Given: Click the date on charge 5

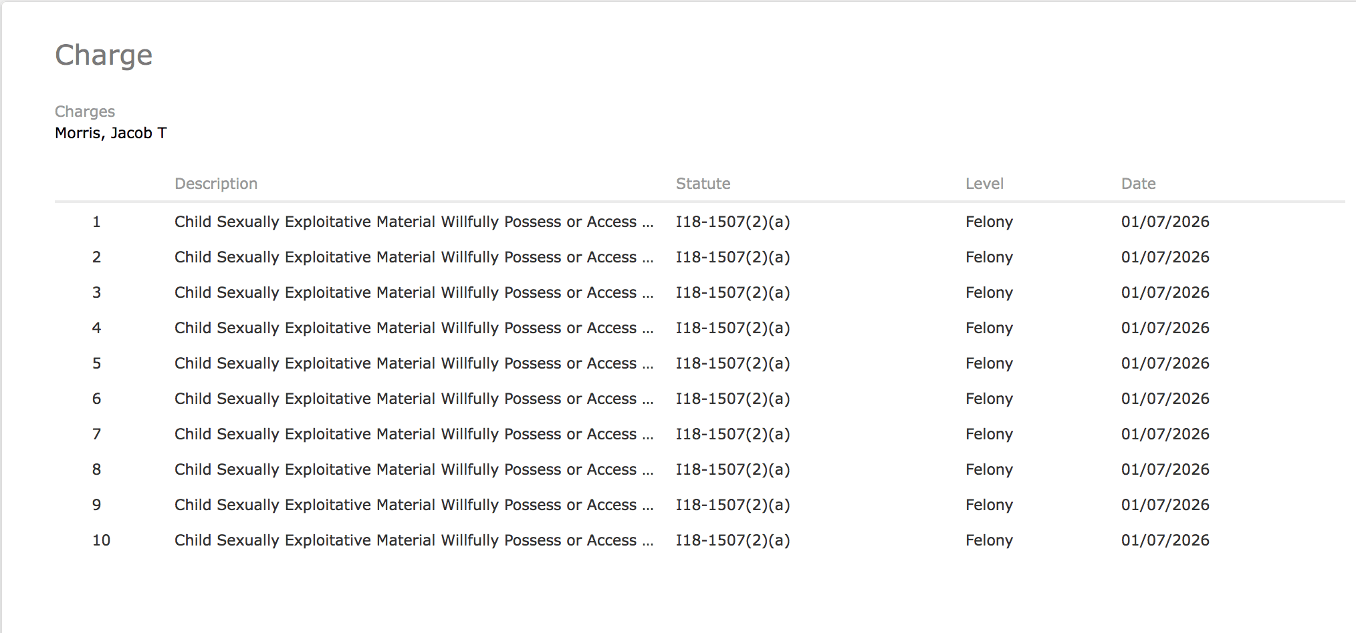Looking at the screenshot, I should coord(1165,363).
